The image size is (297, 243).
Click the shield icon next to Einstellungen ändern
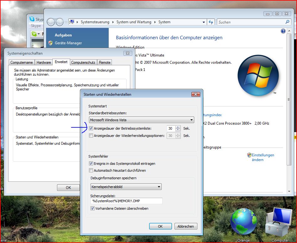coord(249,155)
